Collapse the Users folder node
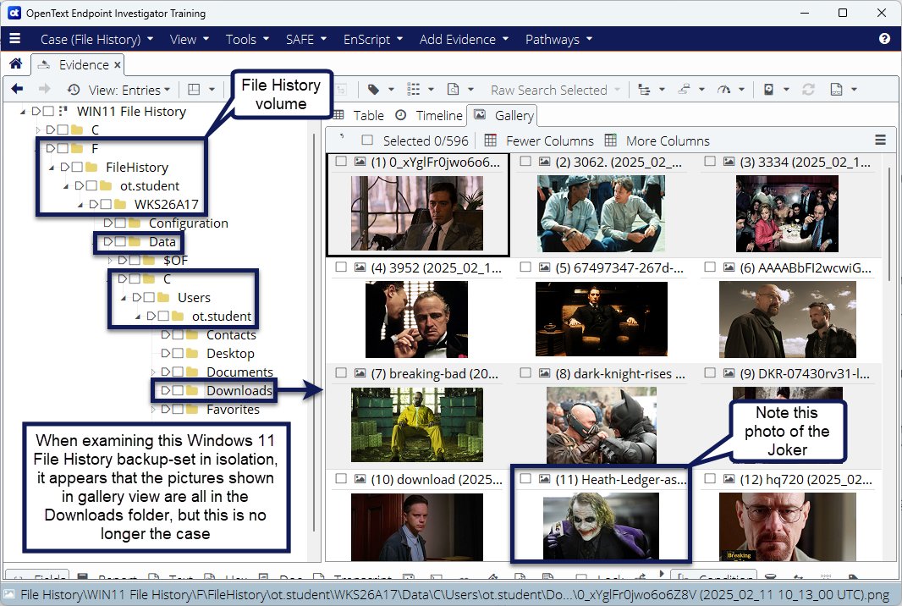 point(123,298)
